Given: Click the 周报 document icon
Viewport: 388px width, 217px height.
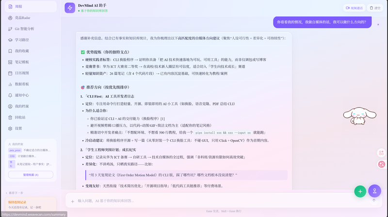Looking at the screenshot, I should [x=10, y=6].
